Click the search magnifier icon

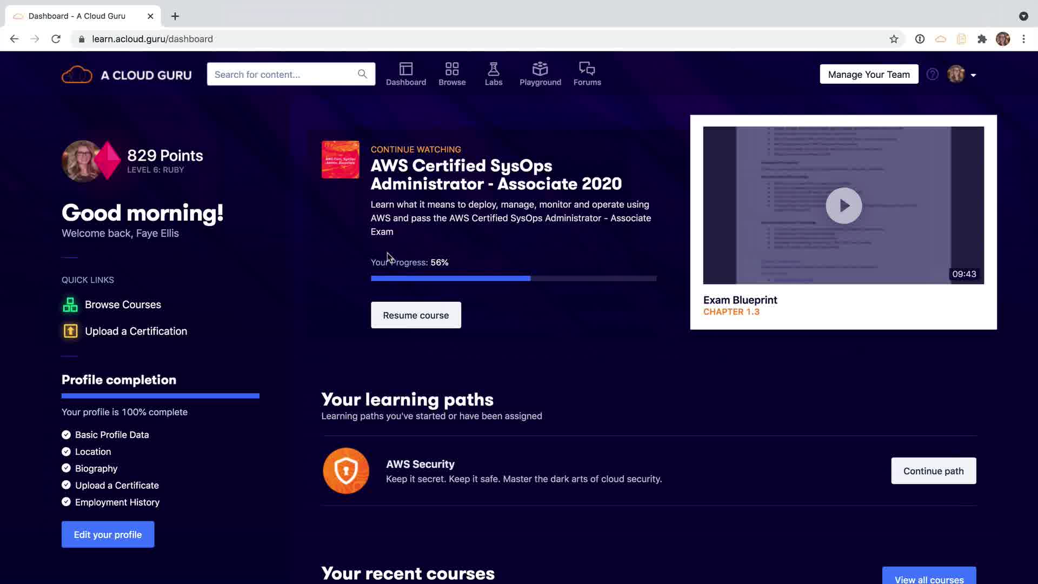[362, 74]
